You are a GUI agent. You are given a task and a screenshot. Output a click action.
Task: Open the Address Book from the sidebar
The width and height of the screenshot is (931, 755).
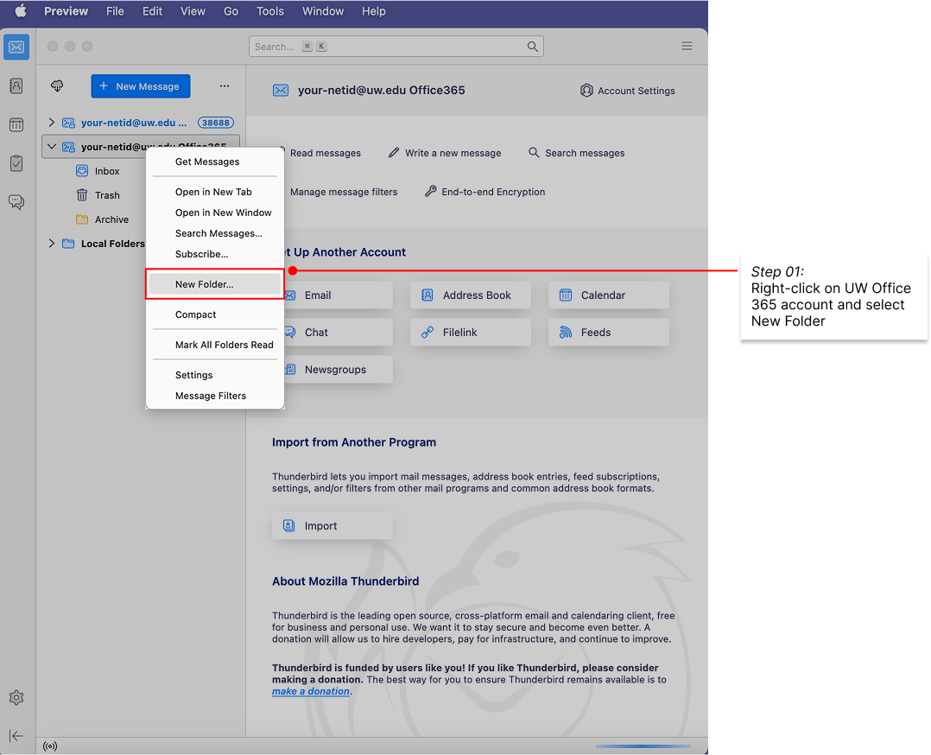[16, 86]
